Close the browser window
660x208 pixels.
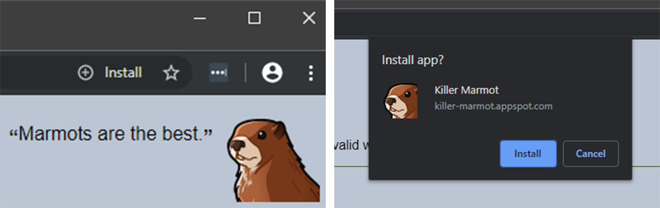pos(310,18)
